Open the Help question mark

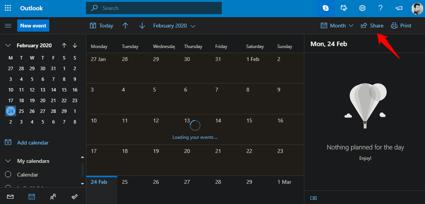[380, 8]
